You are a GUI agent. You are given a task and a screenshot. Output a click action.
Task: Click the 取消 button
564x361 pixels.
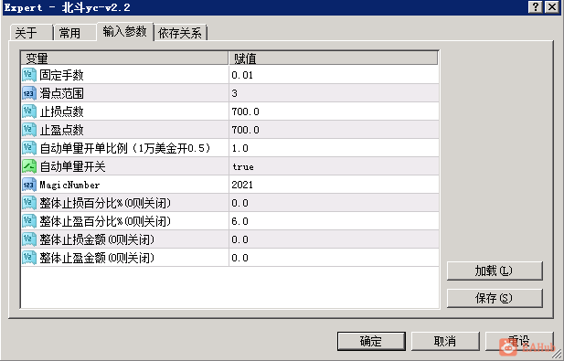(445, 341)
